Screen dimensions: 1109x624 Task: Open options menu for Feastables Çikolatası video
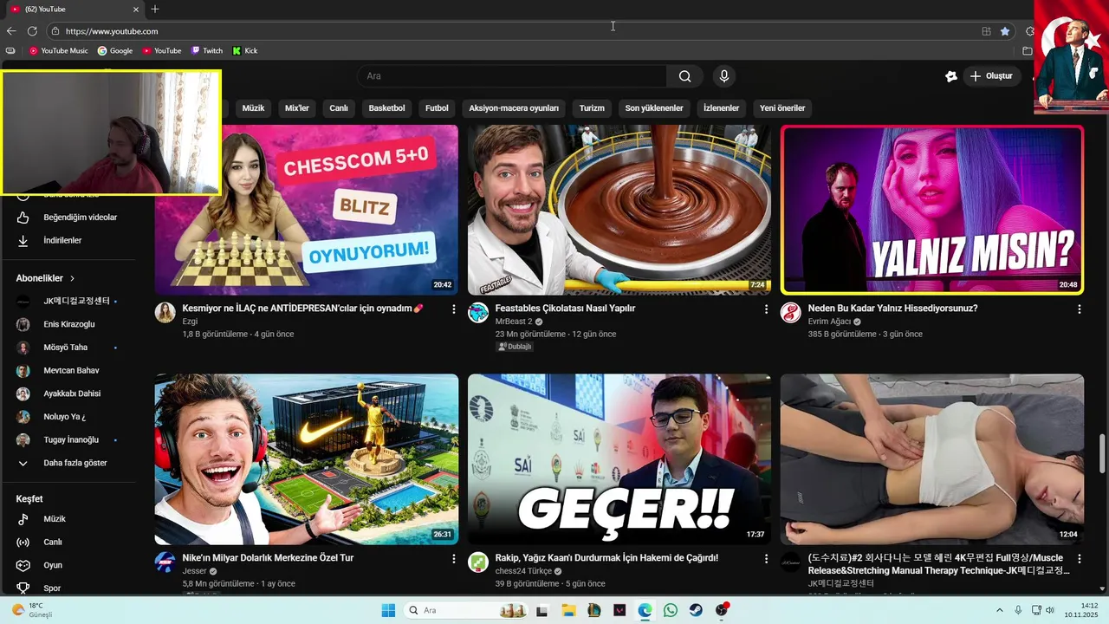(x=766, y=309)
